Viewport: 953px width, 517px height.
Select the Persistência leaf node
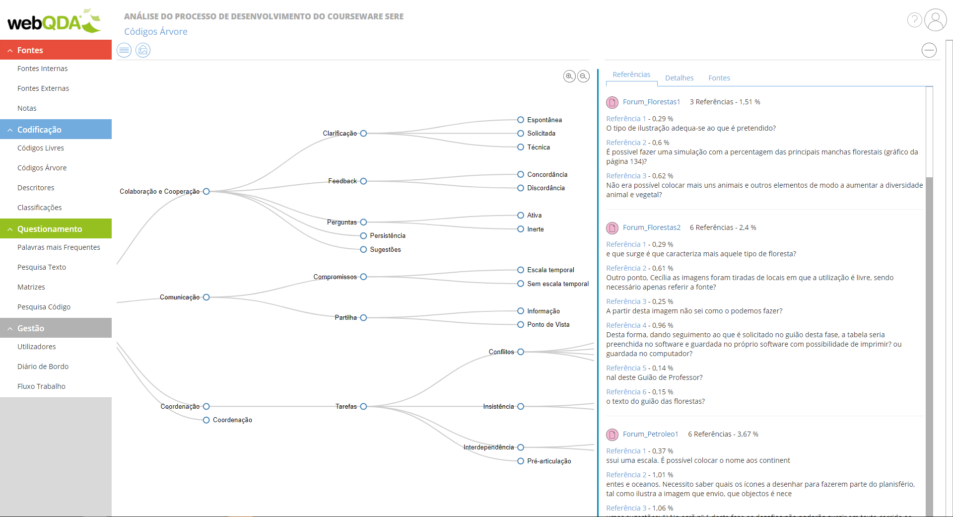[384, 236]
